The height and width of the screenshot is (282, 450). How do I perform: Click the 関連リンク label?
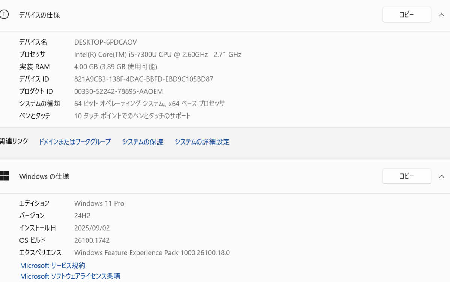click(14, 141)
